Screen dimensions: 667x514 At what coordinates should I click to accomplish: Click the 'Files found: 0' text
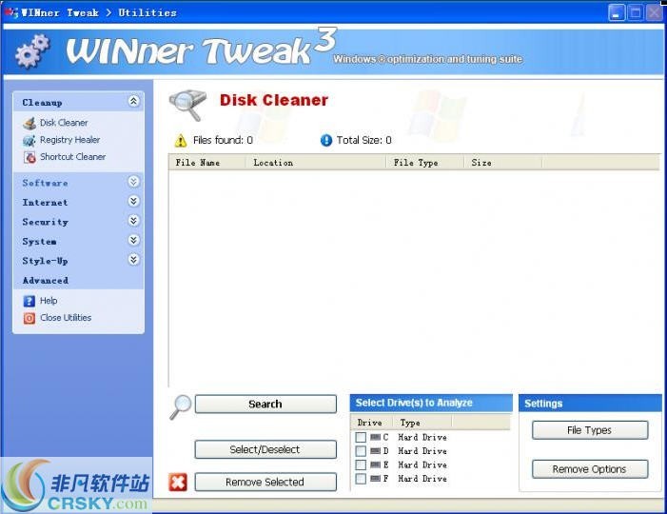click(223, 141)
